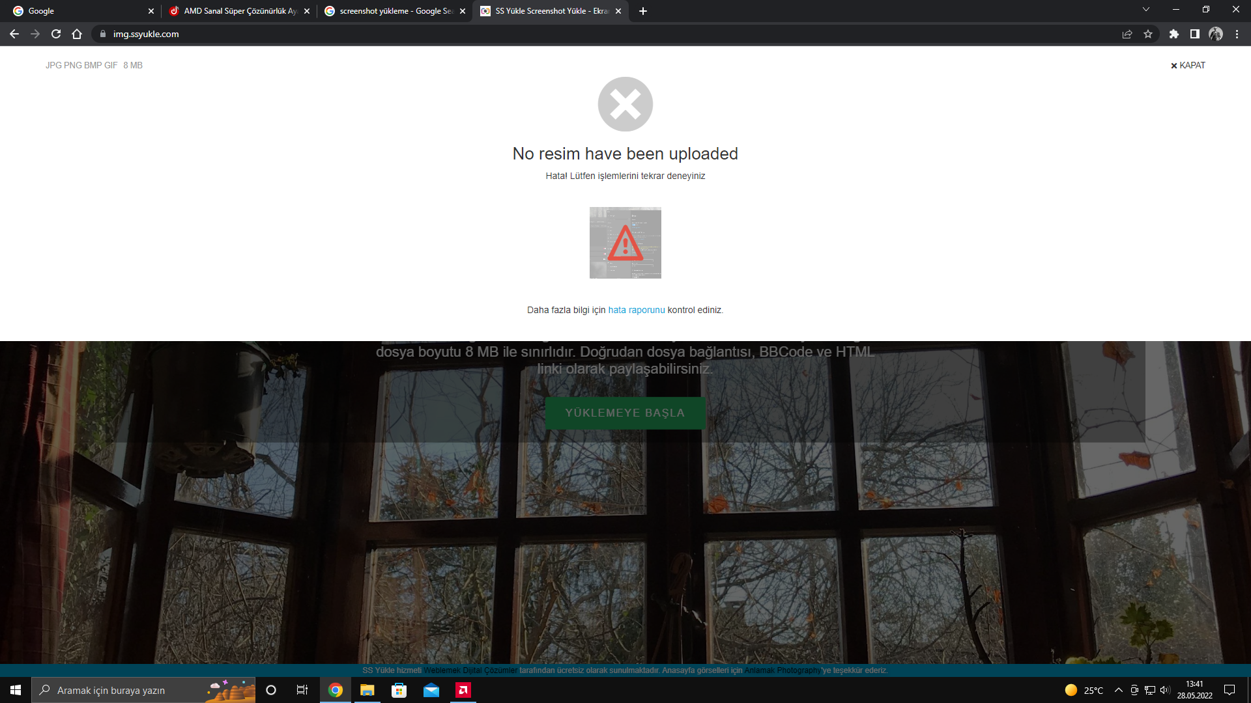Open a new browser tab
The width and height of the screenshot is (1251, 703).
tap(643, 11)
